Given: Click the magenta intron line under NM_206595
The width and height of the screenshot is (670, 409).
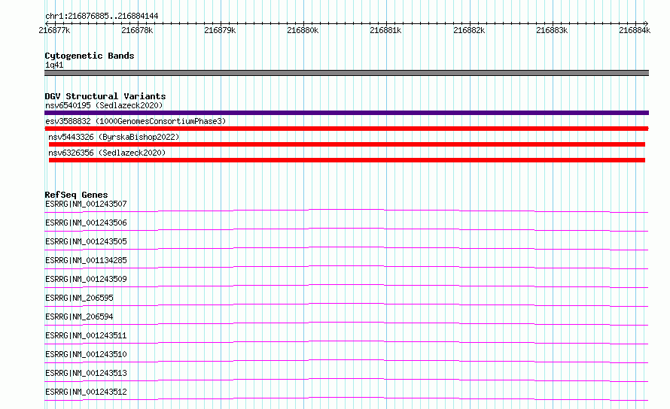Looking at the screenshot, I should point(346,304).
